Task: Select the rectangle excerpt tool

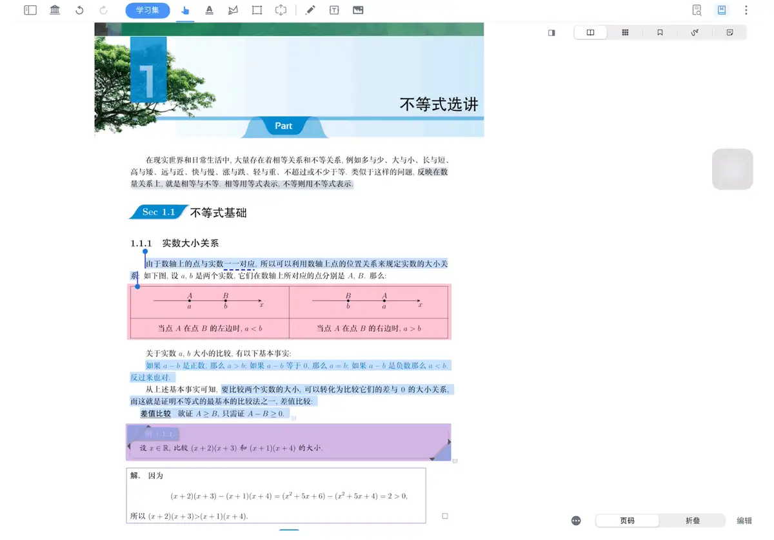Action: tap(257, 10)
